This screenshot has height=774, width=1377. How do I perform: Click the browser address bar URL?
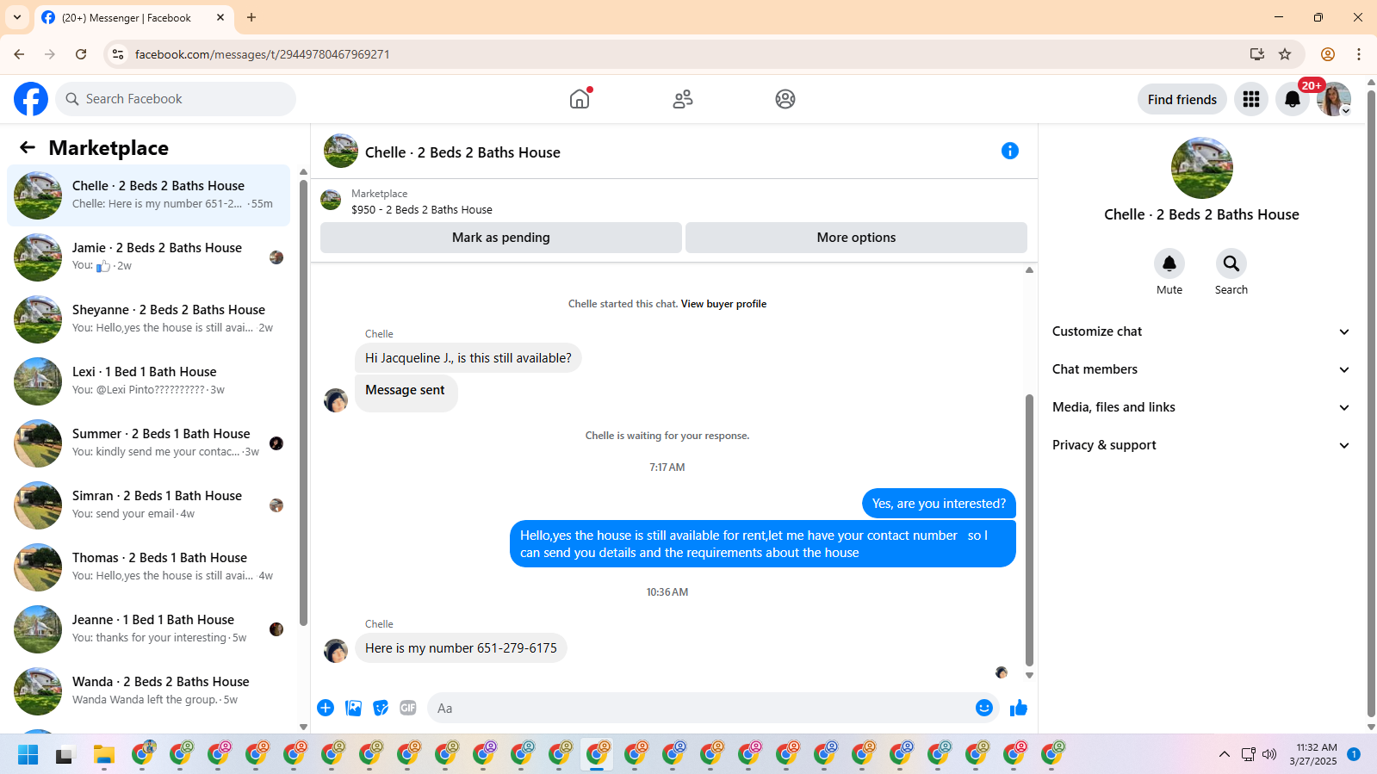coord(263,54)
